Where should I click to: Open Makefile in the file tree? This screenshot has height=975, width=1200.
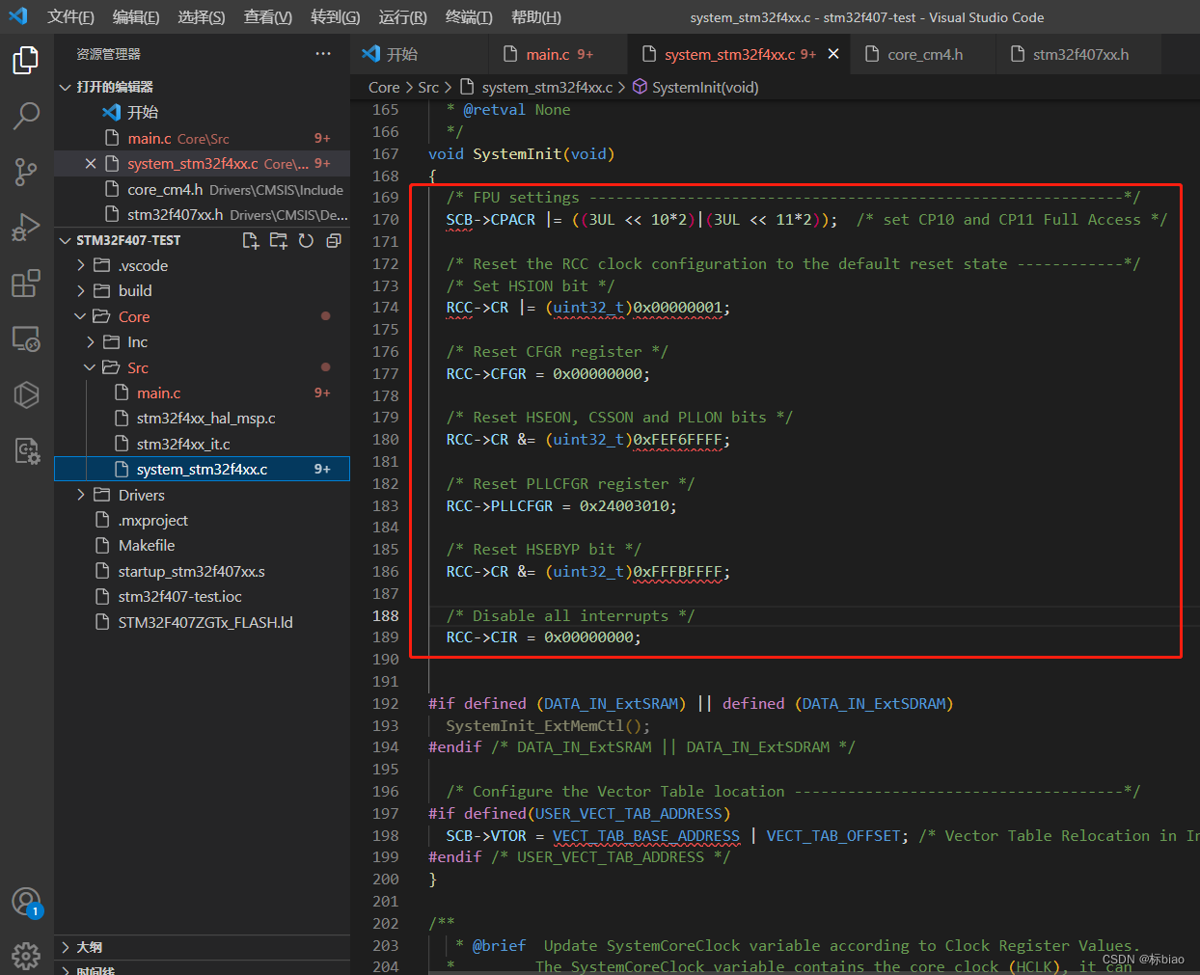[146, 545]
